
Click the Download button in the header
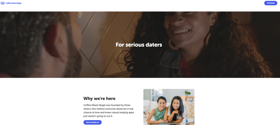click(x=271, y=3)
